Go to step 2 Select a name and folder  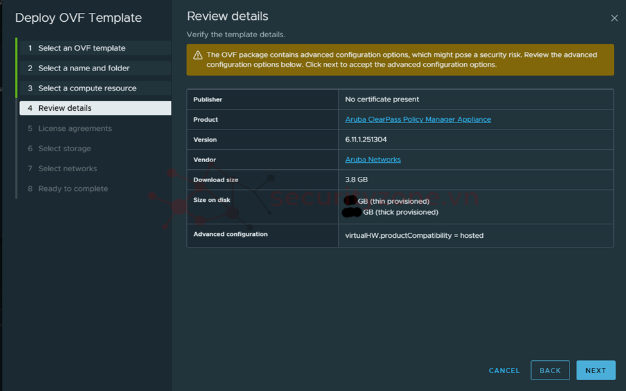(96, 68)
